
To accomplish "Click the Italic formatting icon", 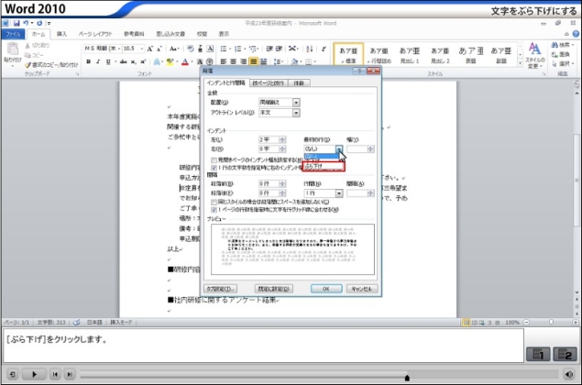I will click(x=98, y=61).
